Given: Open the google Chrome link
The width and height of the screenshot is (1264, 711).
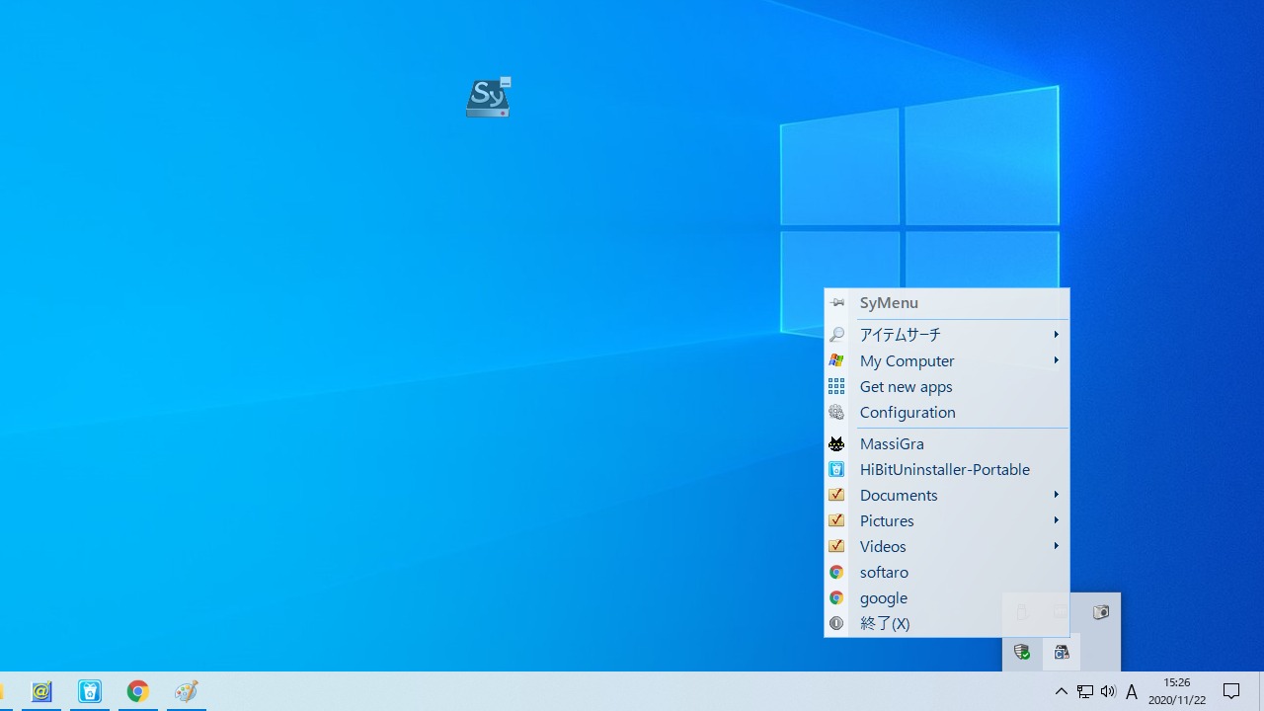Looking at the screenshot, I should [947, 597].
